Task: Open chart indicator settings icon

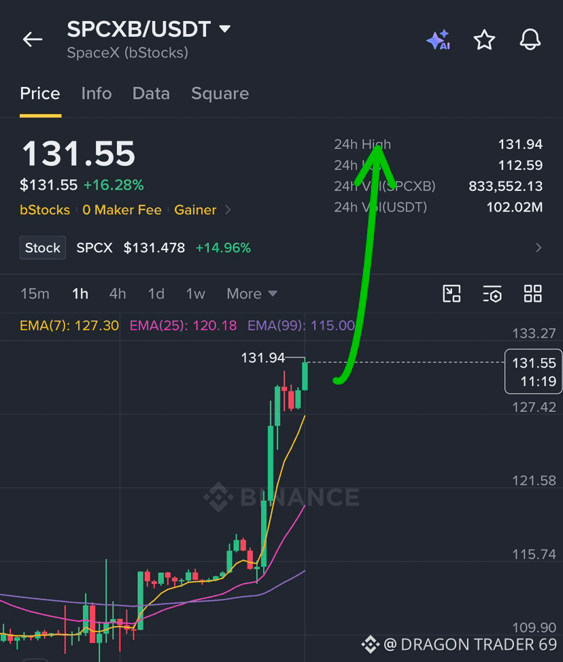Action: pyautogui.click(x=492, y=294)
